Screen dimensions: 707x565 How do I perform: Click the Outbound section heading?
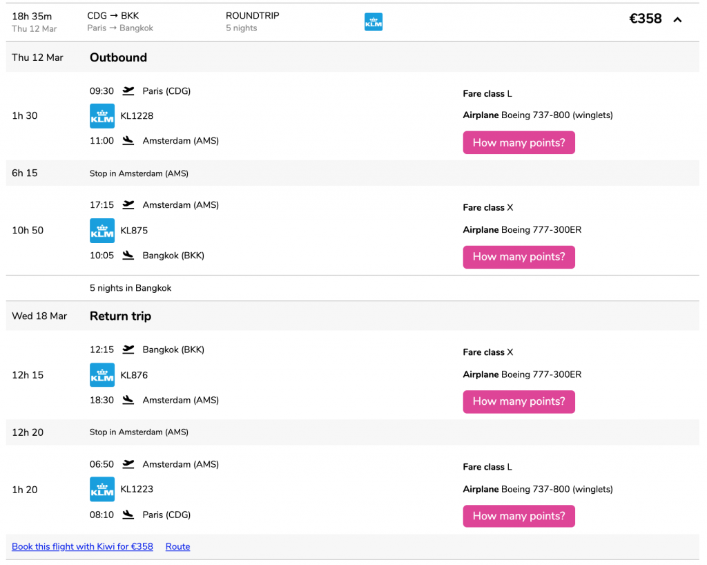coord(118,57)
